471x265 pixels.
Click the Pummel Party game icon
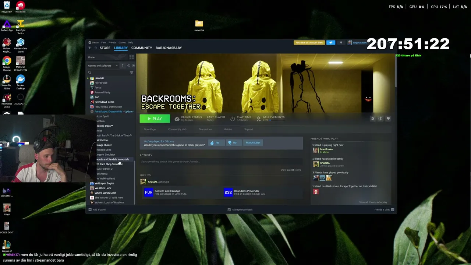click(x=92, y=92)
